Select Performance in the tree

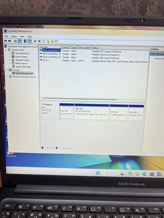click(21, 63)
